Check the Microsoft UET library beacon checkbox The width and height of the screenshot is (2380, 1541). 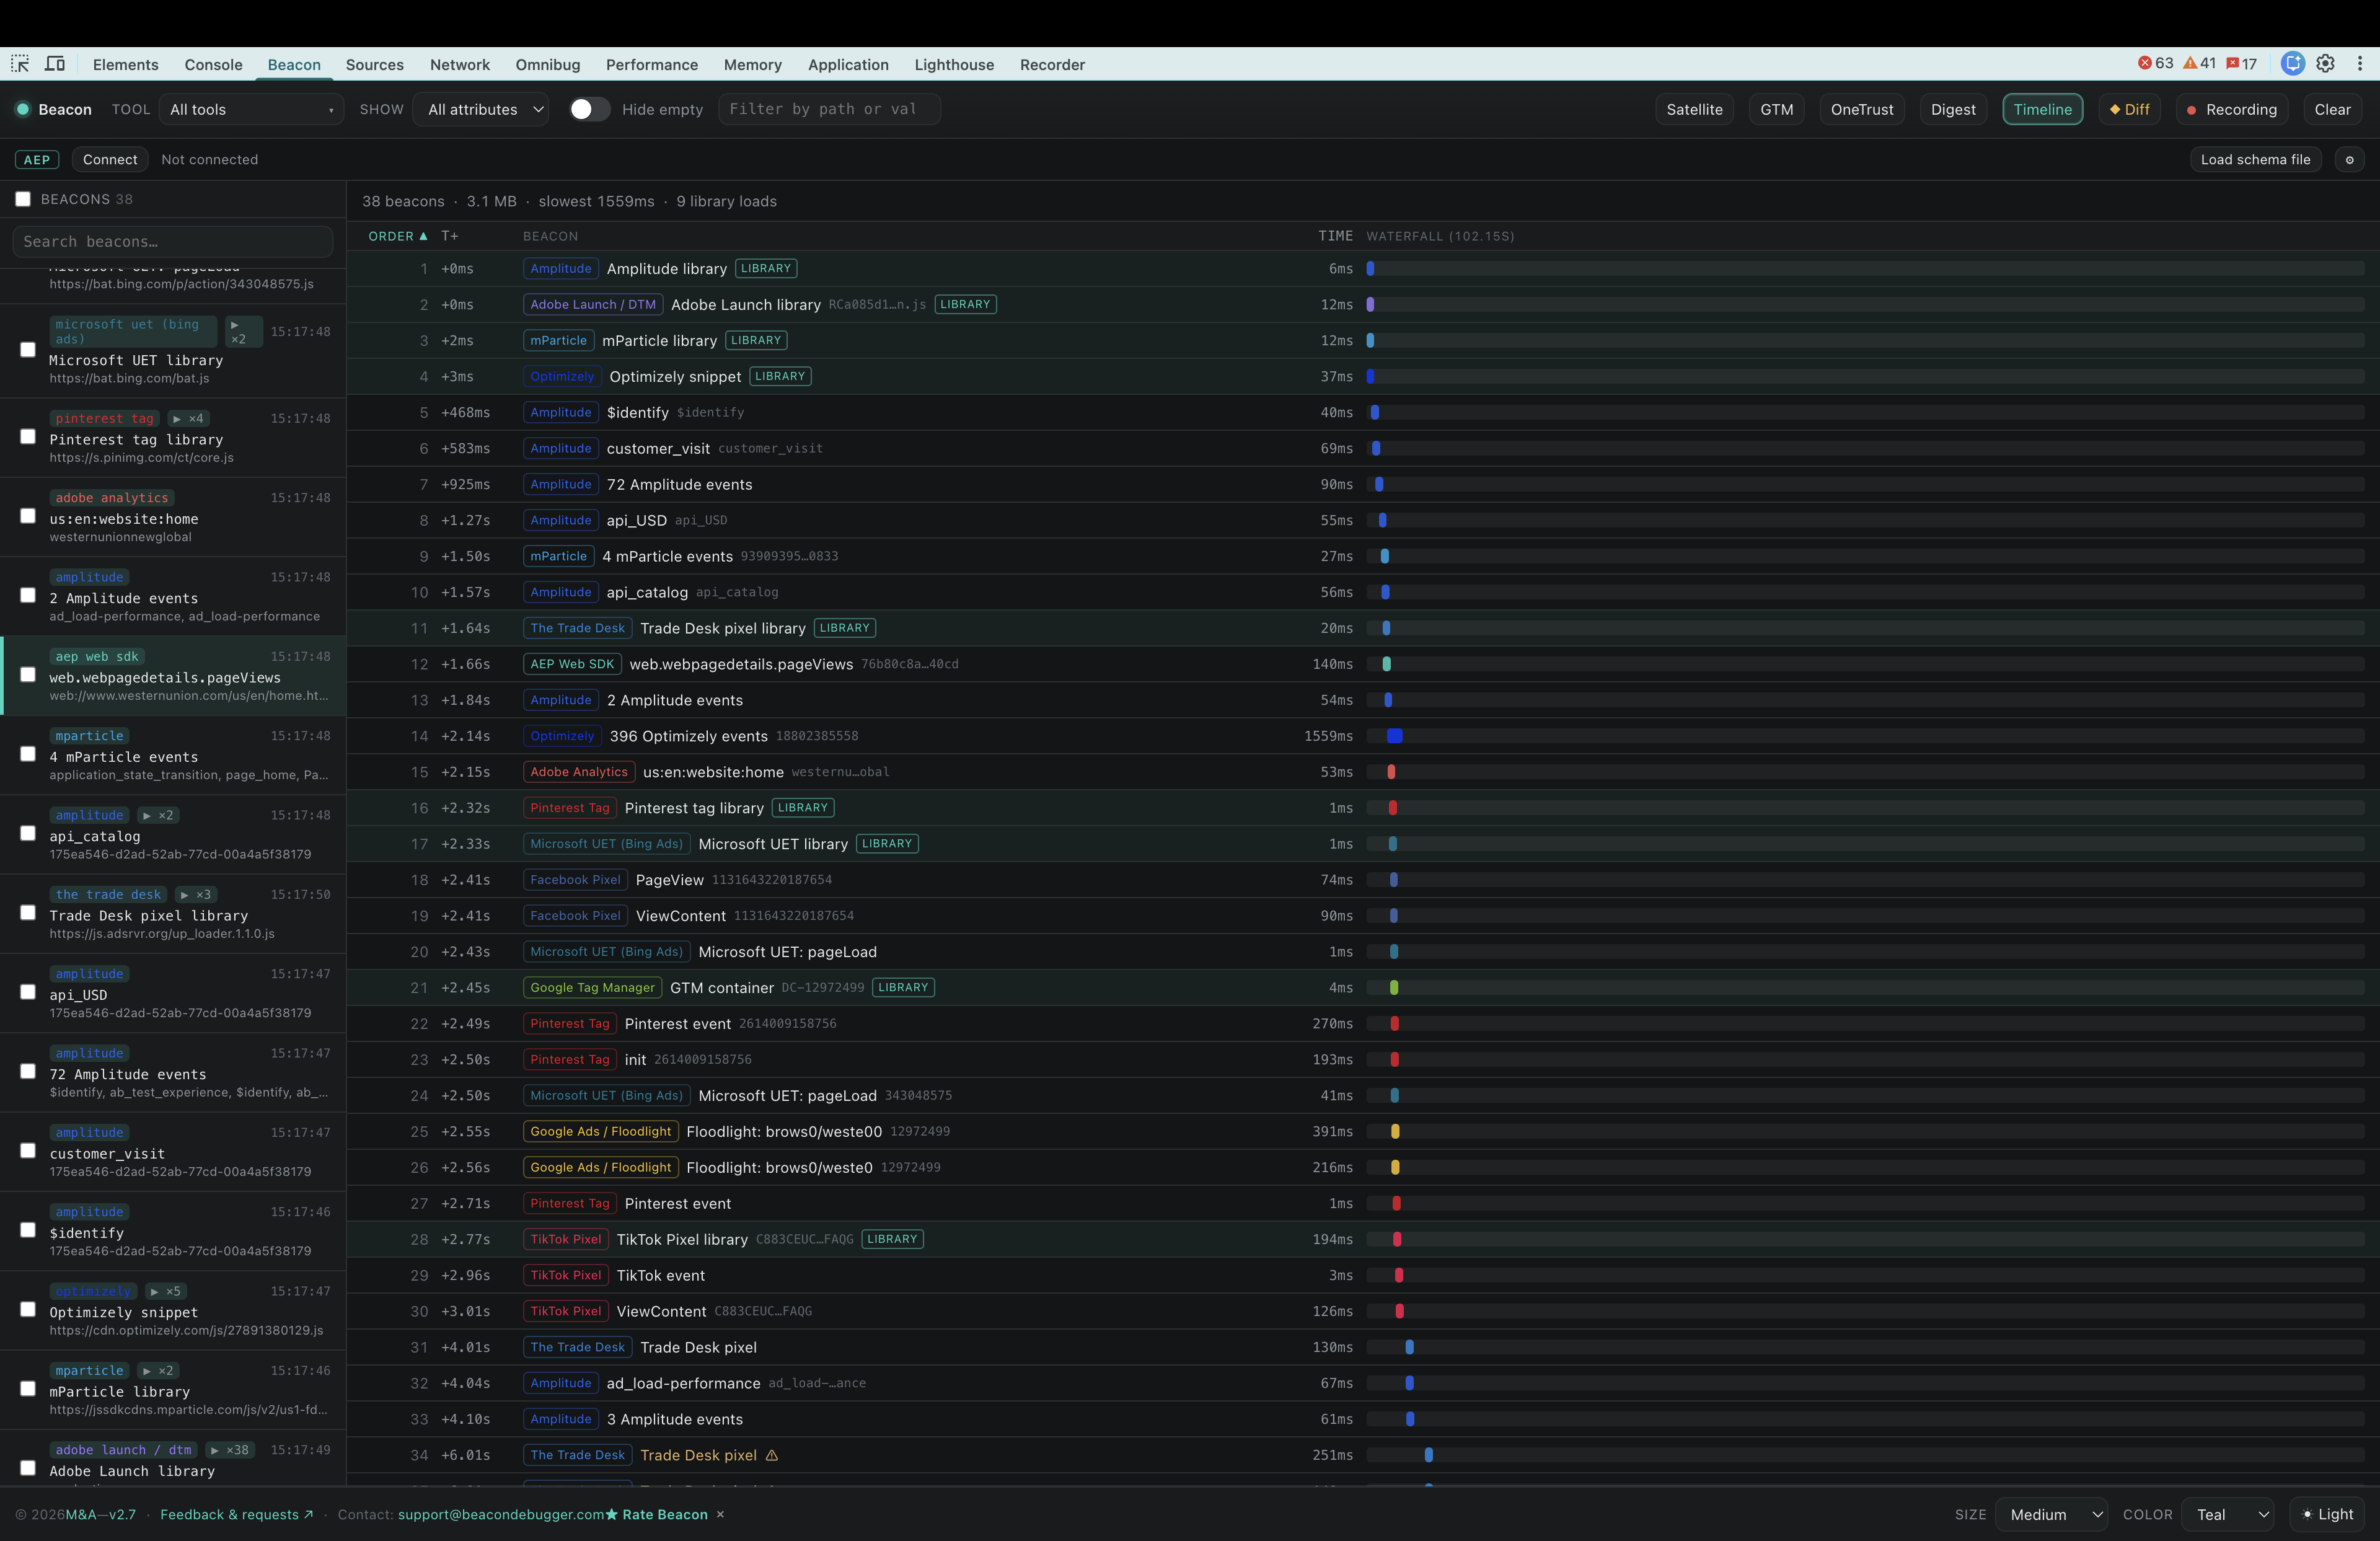coord(28,350)
